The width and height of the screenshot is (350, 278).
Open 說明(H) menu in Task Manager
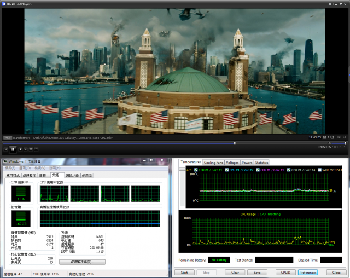pos(55,168)
